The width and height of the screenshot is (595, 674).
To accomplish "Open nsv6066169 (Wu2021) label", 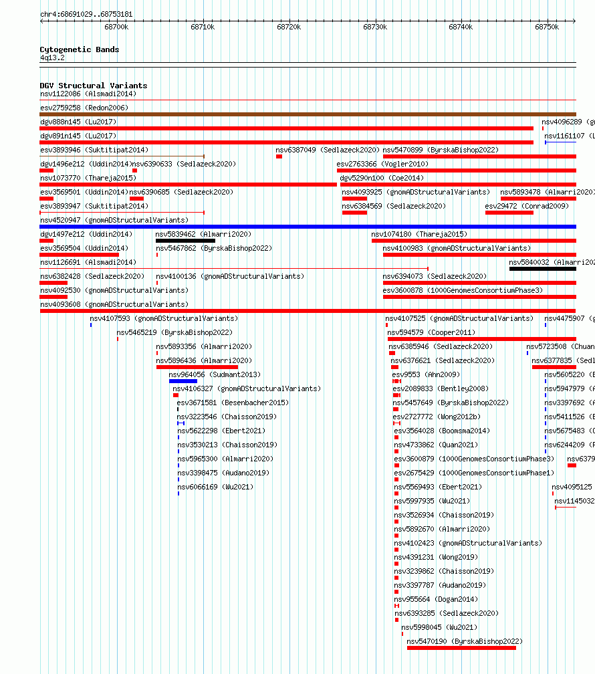I will 215,487.
